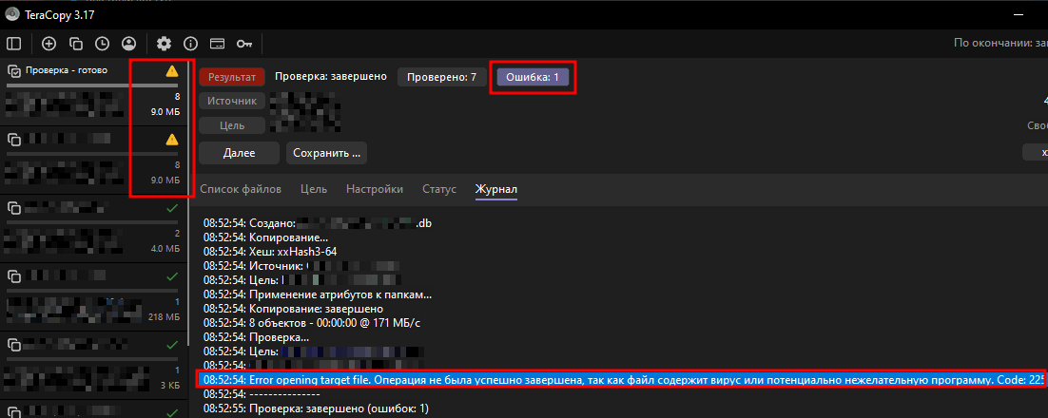Click the license key icon
The height and width of the screenshot is (418, 1048).
click(244, 44)
